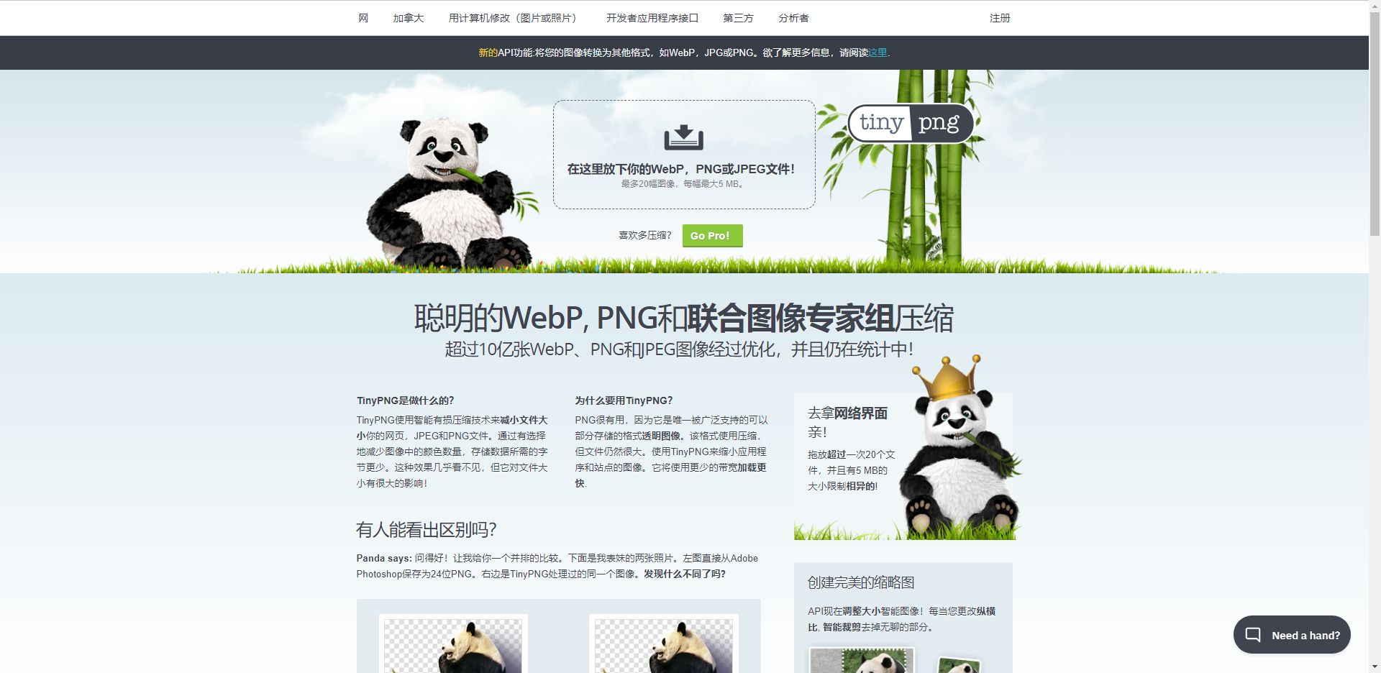This screenshot has height=673, width=1381.
Task: Click the large panda thumbnail under 创建完美的缩略图
Action: pos(862,660)
